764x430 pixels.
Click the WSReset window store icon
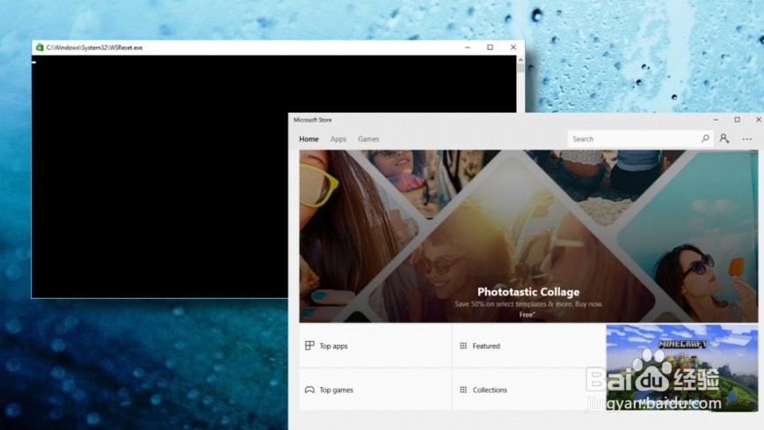point(40,47)
